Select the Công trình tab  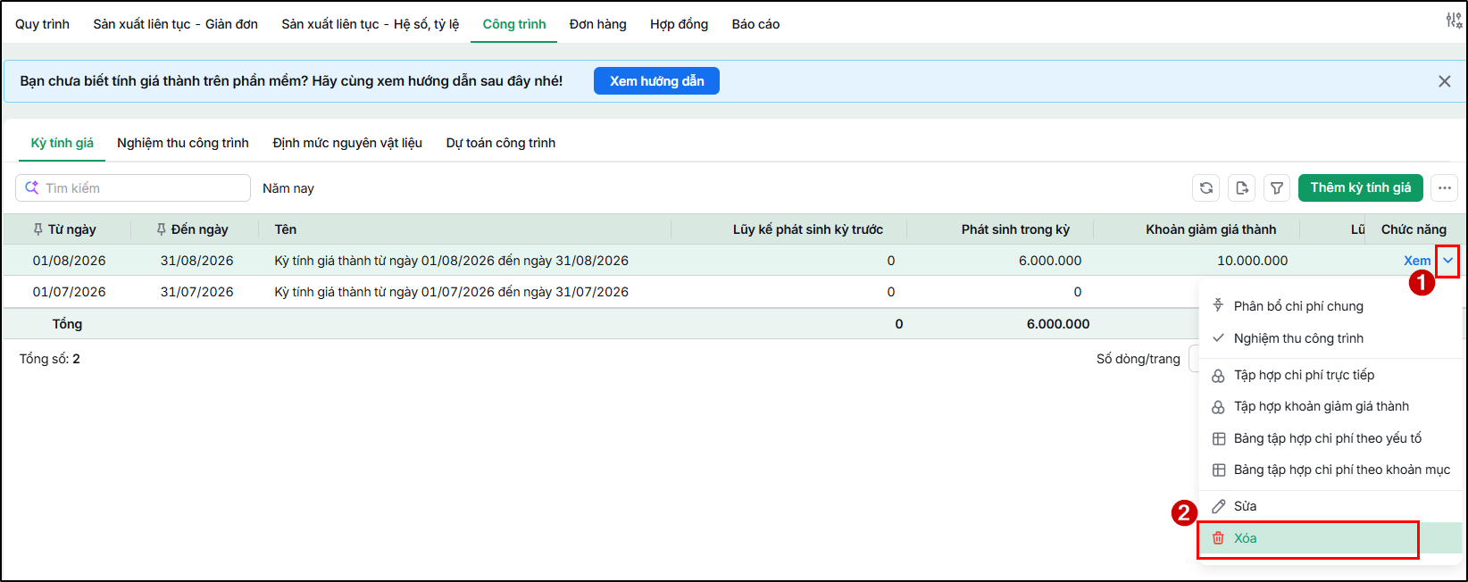[514, 24]
